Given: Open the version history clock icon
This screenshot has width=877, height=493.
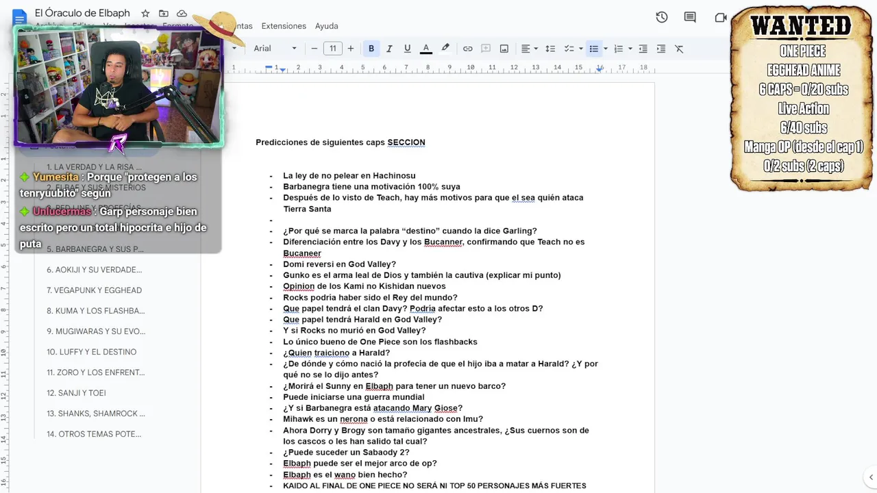Looking at the screenshot, I should pyautogui.click(x=661, y=18).
